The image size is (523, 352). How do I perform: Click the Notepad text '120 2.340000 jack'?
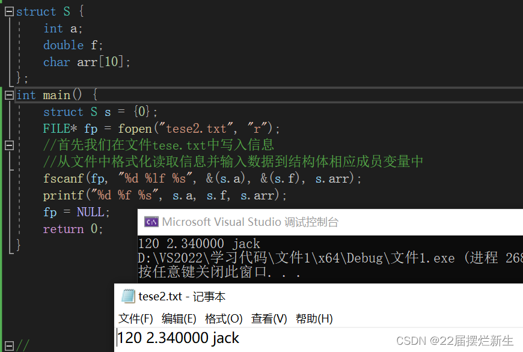179,338
